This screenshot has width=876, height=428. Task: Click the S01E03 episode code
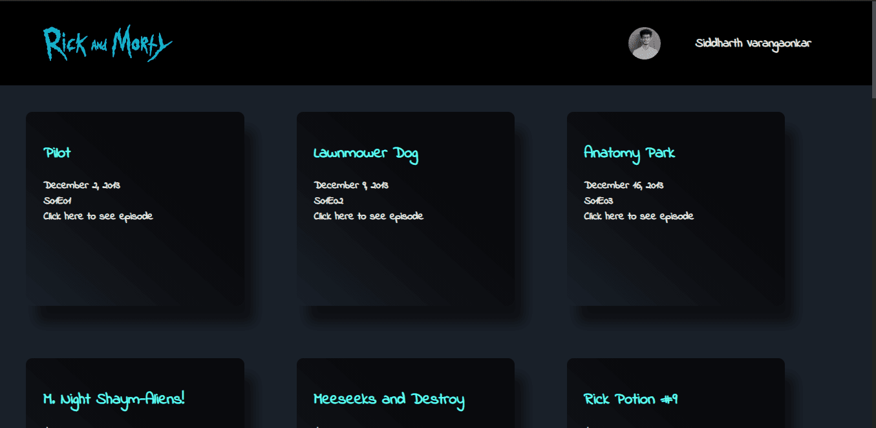(x=599, y=201)
